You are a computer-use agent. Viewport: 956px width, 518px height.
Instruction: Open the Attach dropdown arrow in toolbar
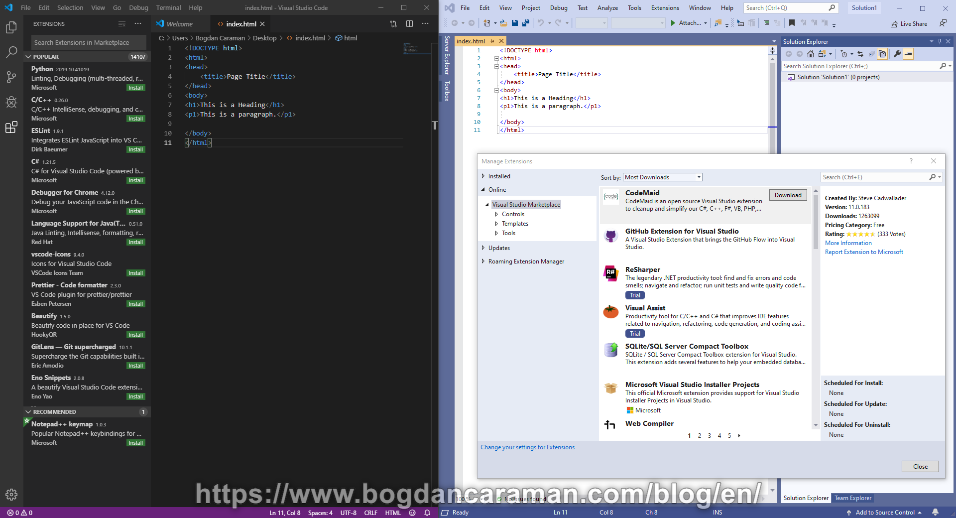click(x=706, y=23)
